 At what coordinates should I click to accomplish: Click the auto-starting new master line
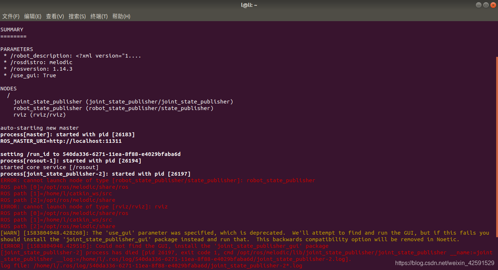[x=39, y=128]
